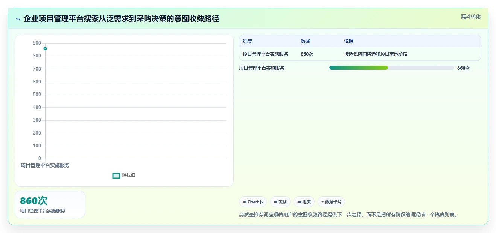Click the 表格 tag chip

click(280, 202)
